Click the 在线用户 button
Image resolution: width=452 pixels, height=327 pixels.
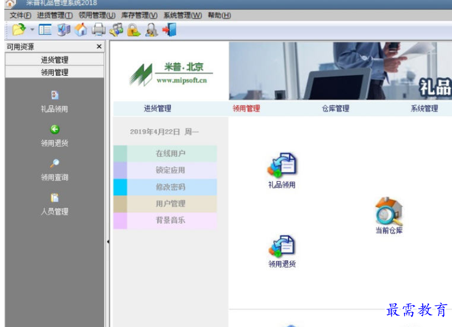coord(165,154)
